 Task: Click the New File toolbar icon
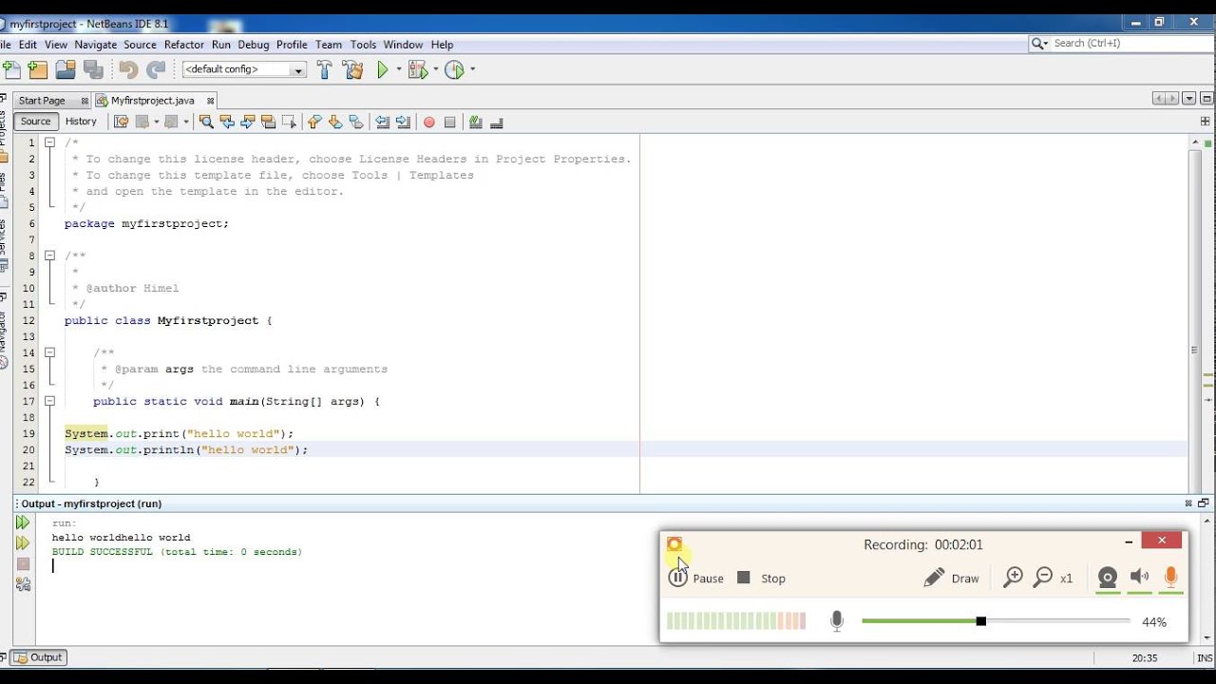(x=11, y=69)
